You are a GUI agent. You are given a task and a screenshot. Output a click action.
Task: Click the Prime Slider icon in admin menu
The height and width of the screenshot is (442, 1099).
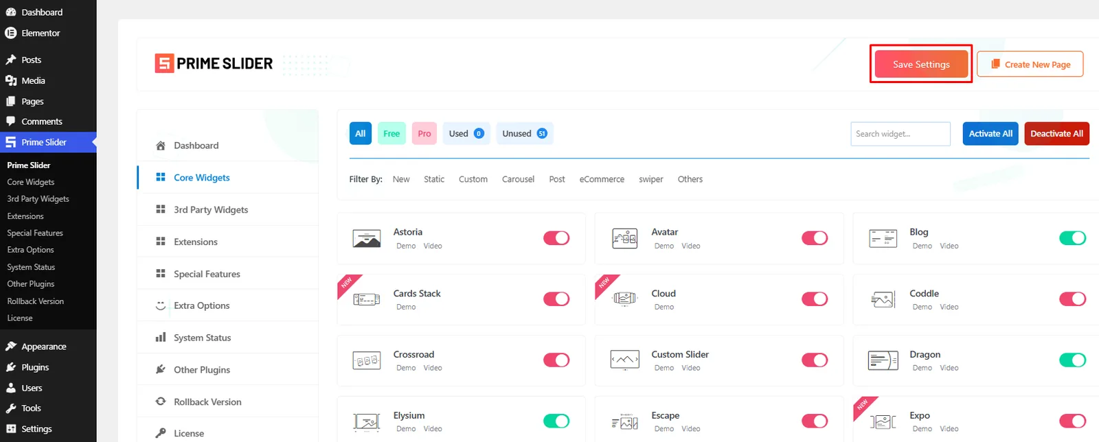pos(11,142)
